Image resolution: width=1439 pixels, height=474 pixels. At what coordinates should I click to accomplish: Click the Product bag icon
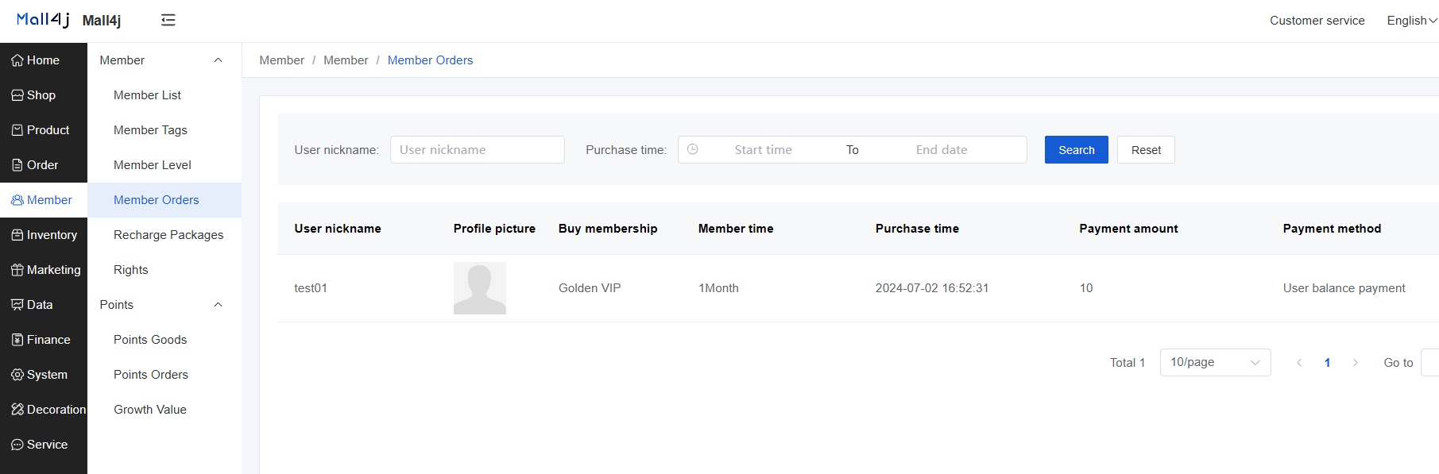(17, 130)
